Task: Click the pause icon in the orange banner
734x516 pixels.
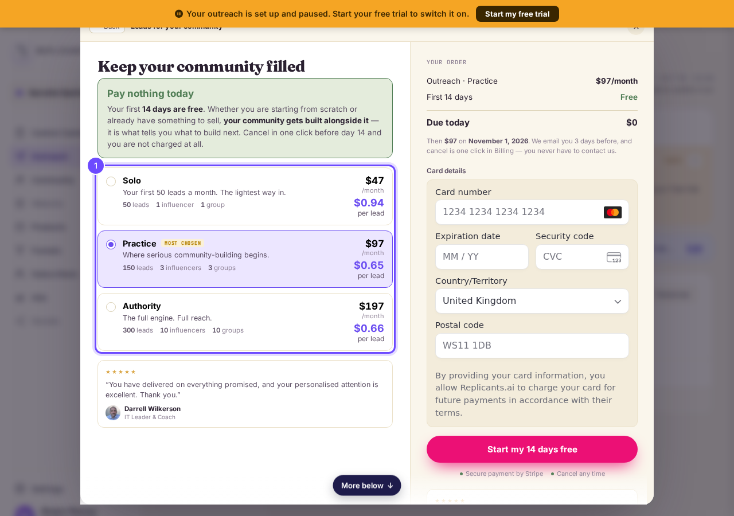Action: click(179, 14)
